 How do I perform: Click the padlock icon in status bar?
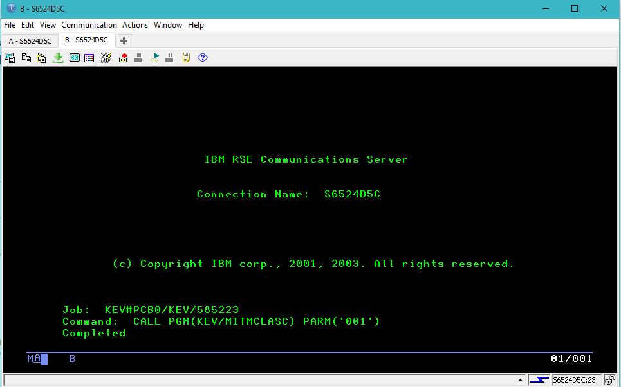pyautogui.click(x=609, y=380)
